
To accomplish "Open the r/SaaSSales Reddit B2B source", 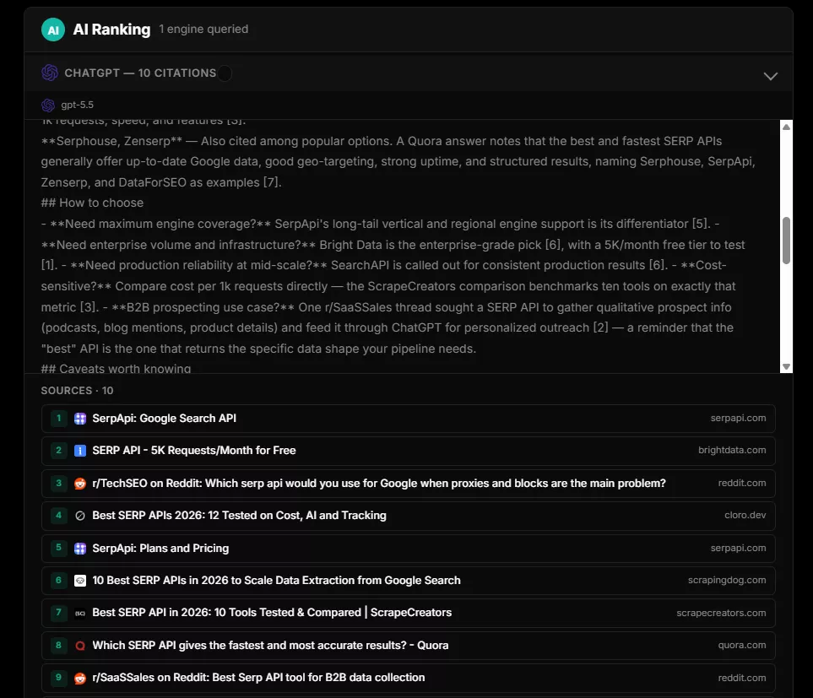I will (408, 678).
